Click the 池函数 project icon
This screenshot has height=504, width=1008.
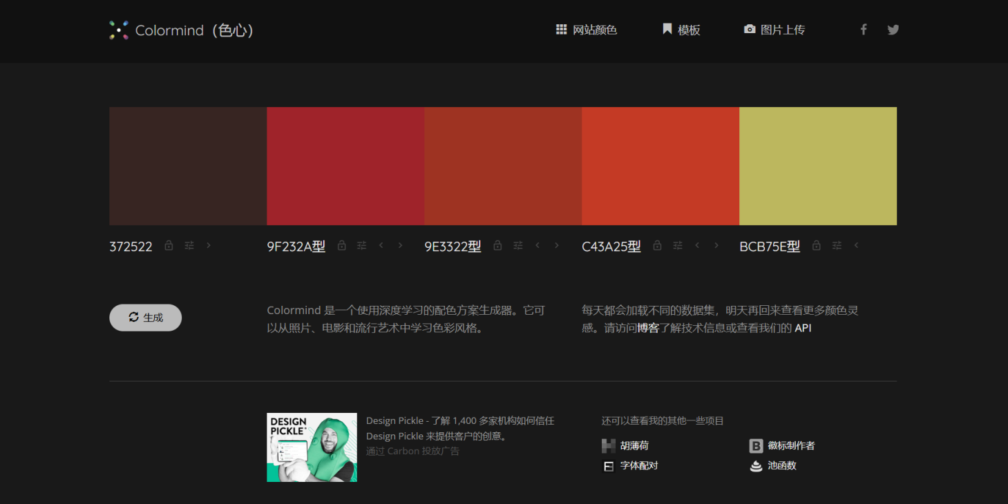(x=757, y=466)
